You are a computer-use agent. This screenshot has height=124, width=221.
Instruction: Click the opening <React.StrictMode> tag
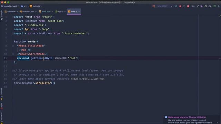click(31, 46)
